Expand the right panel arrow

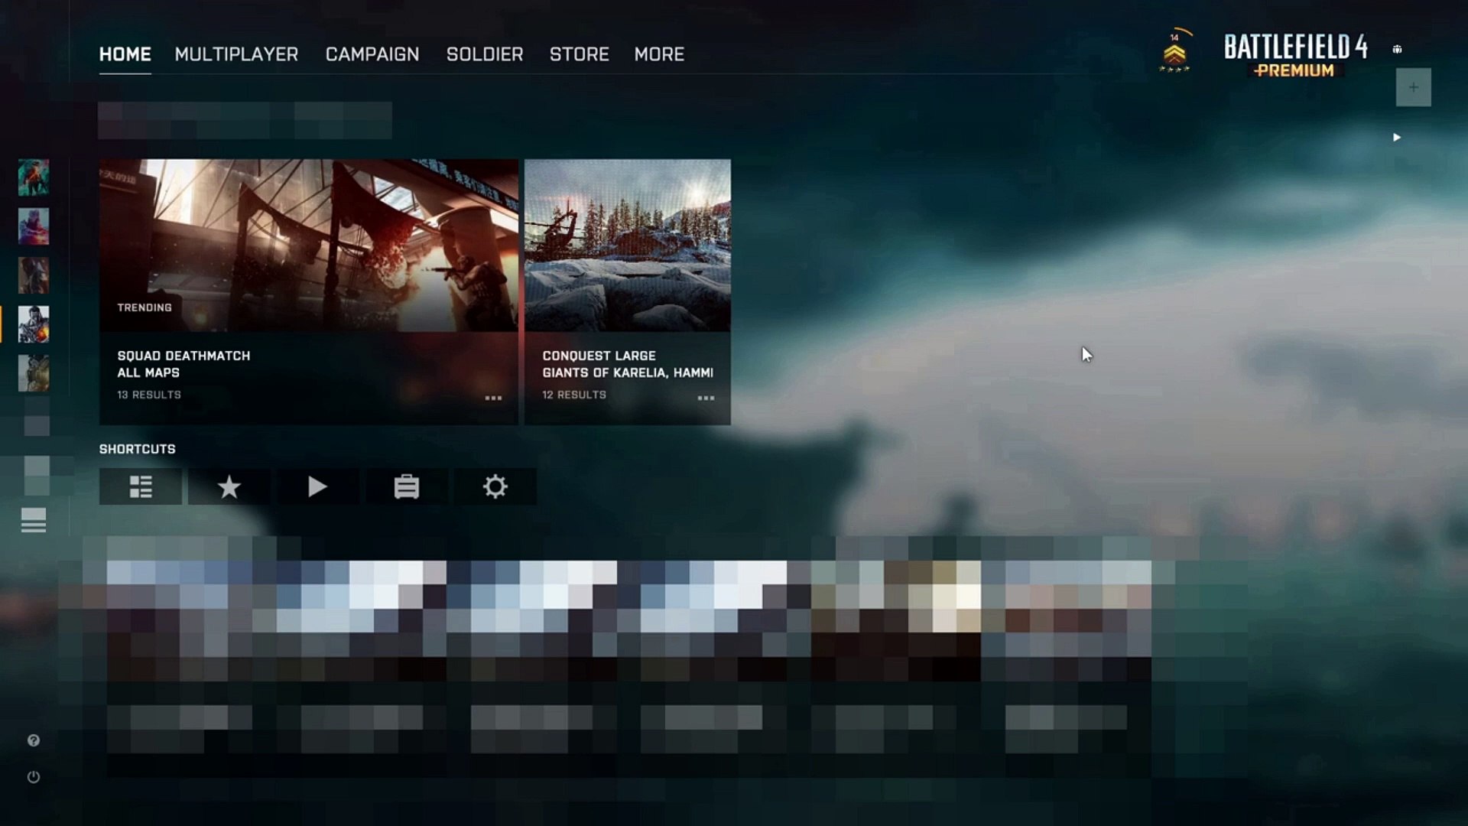pos(1397,138)
